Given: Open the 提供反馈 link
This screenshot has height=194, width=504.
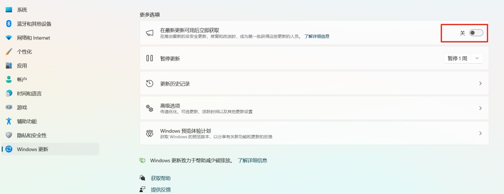Looking at the screenshot, I should pyautogui.click(x=161, y=189).
